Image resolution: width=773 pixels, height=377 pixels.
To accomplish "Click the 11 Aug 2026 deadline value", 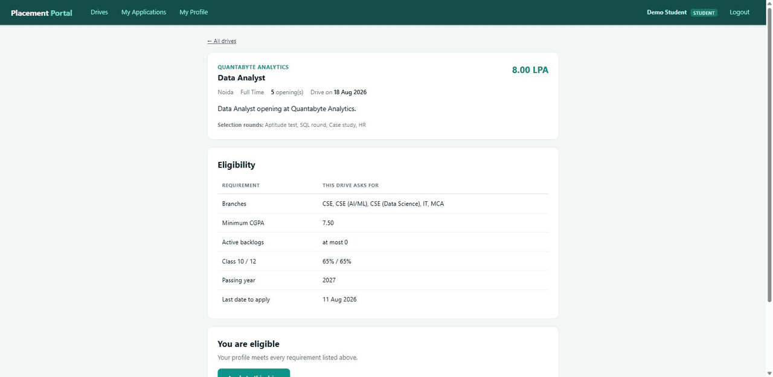I will (339, 300).
